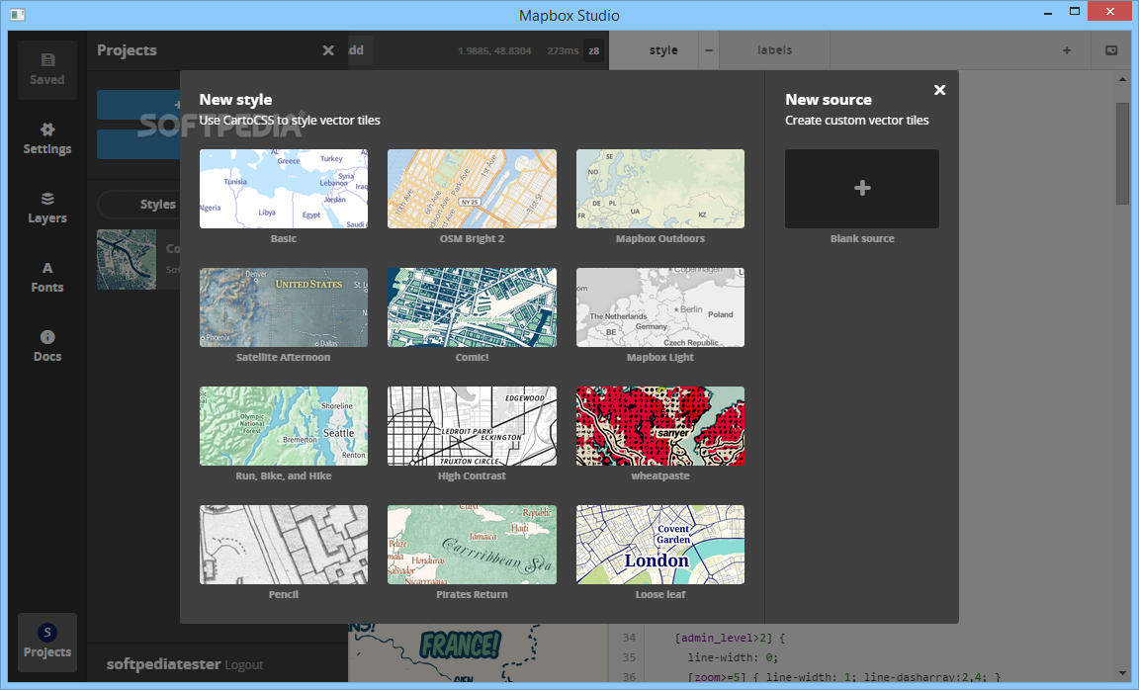Close the New style dialog

pyautogui.click(x=939, y=90)
